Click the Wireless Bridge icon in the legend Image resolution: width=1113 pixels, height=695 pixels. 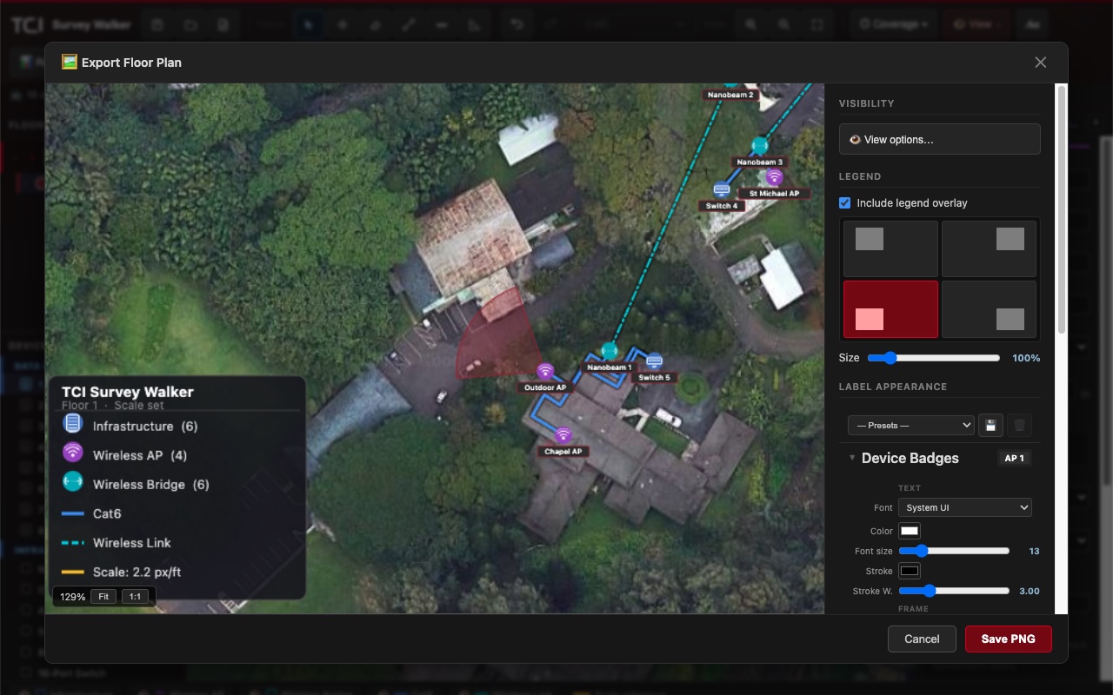[73, 482]
